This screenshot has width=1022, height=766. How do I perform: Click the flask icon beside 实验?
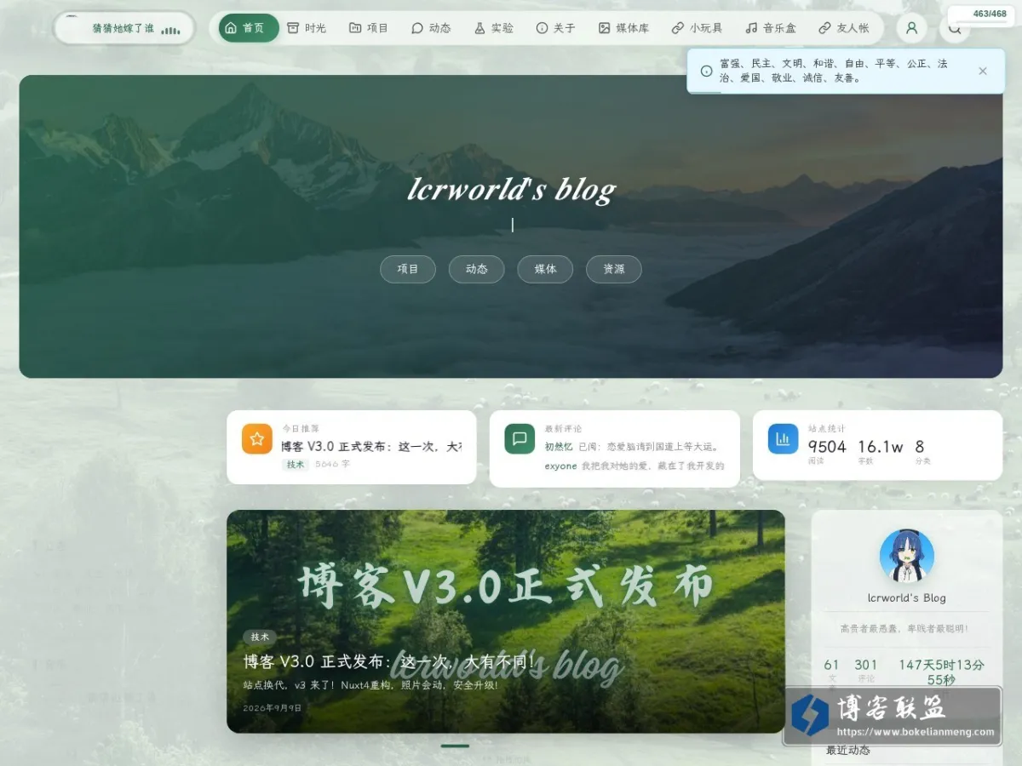click(479, 28)
